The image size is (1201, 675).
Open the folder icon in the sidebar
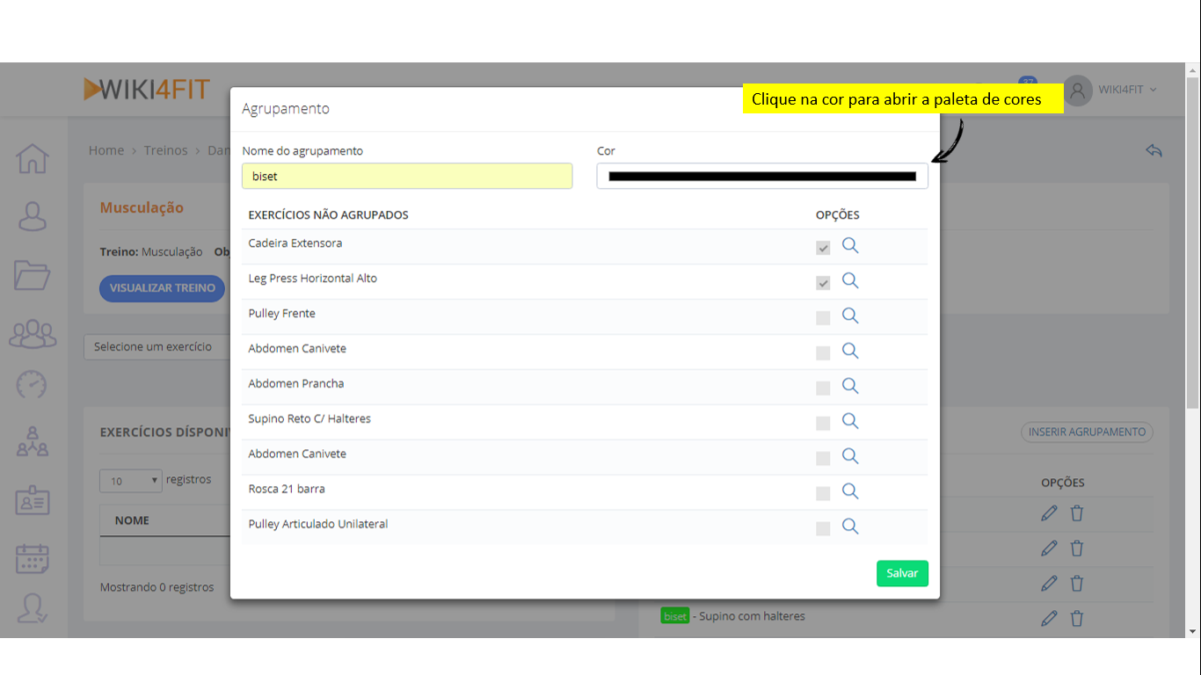33,275
